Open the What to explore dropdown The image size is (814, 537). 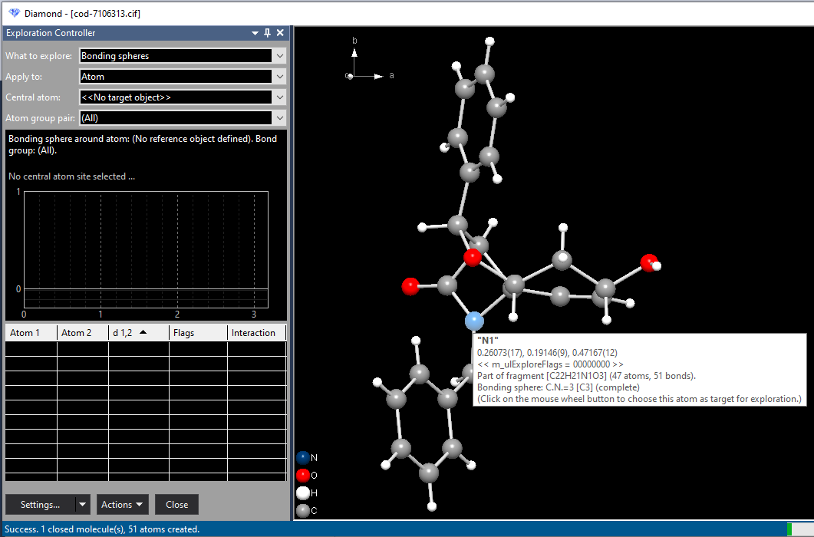coord(279,55)
